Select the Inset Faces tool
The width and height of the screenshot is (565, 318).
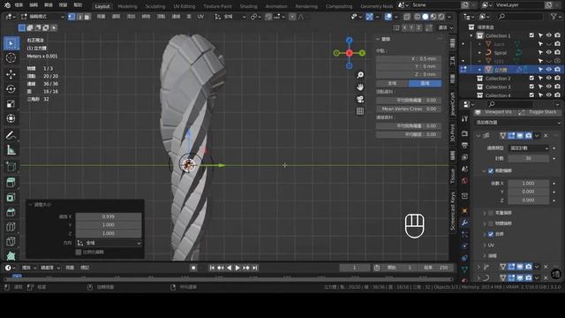[11, 197]
